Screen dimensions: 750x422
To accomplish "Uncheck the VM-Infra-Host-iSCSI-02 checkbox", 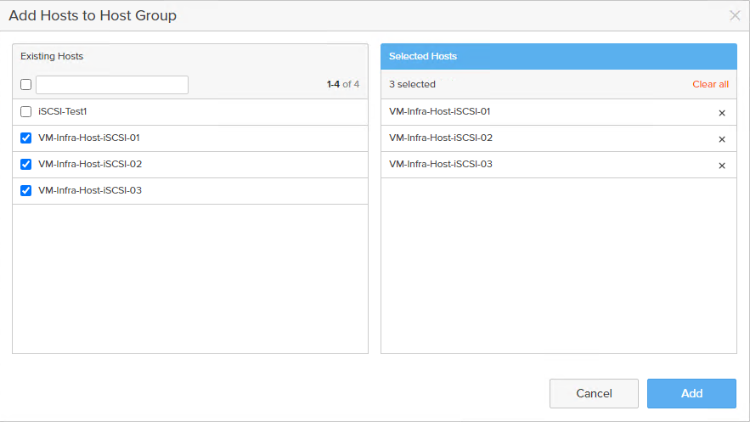I will coord(25,165).
